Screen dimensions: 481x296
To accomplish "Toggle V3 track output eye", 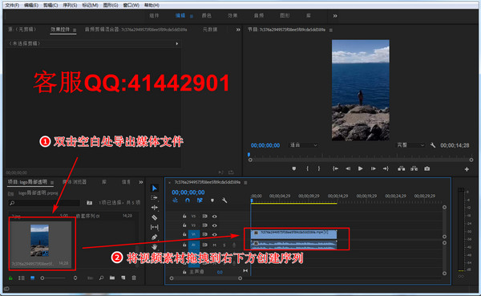I will [x=214, y=216].
